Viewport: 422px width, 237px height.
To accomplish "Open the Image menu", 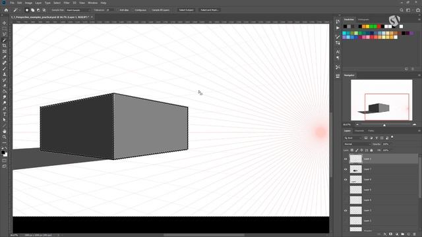I will 28,3.
